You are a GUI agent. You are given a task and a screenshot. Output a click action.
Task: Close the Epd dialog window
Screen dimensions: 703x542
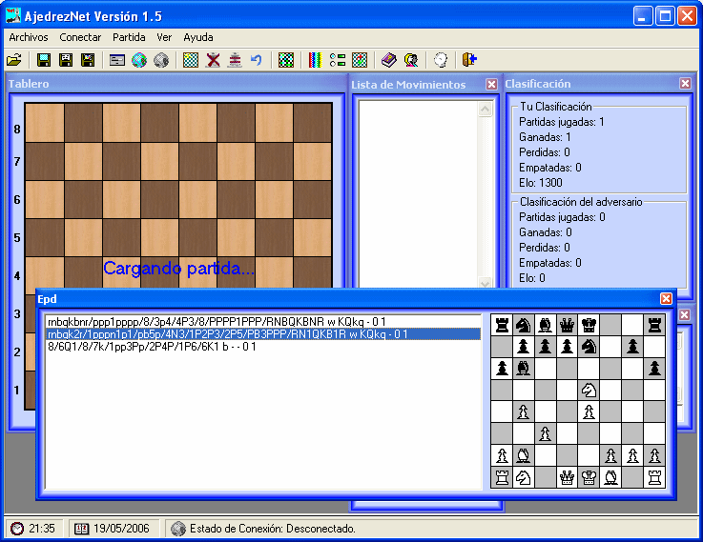[x=666, y=298]
